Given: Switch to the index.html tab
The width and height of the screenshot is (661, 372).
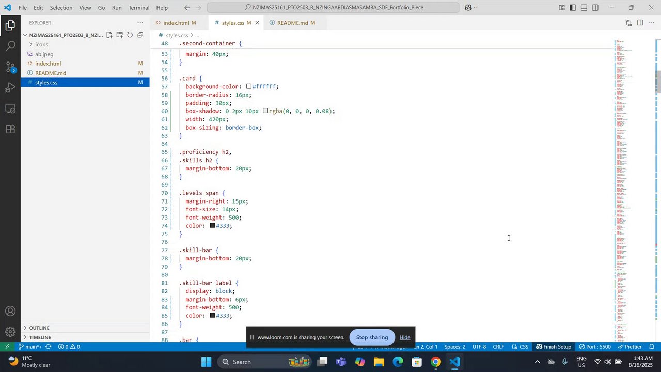Looking at the screenshot, I should click(179, 23).
